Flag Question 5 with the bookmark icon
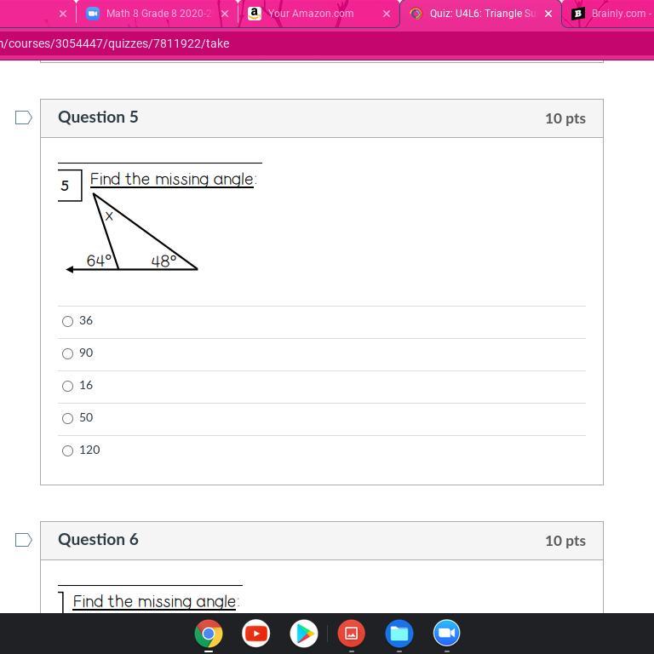This screenshot has height=654, width=654. click(x=24, y=118)
